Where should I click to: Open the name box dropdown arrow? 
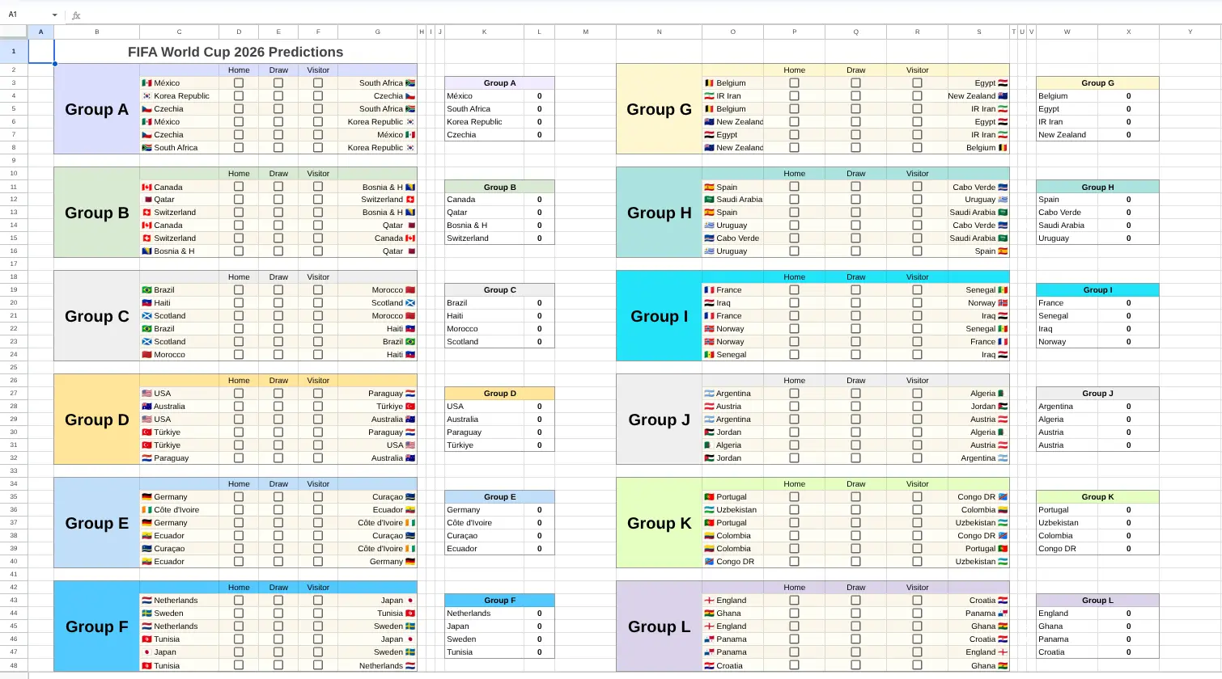pos(55,15)
